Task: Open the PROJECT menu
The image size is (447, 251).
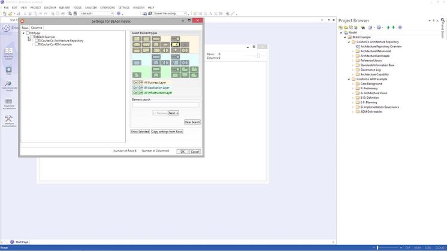Action: (x=35, y=8)
